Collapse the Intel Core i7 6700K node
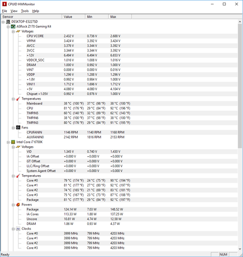Viewport: 243px width, 257px height. tap(8, 142)
